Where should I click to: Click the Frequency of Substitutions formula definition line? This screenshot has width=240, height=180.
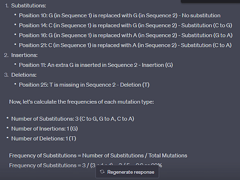[x=98, y=156]
